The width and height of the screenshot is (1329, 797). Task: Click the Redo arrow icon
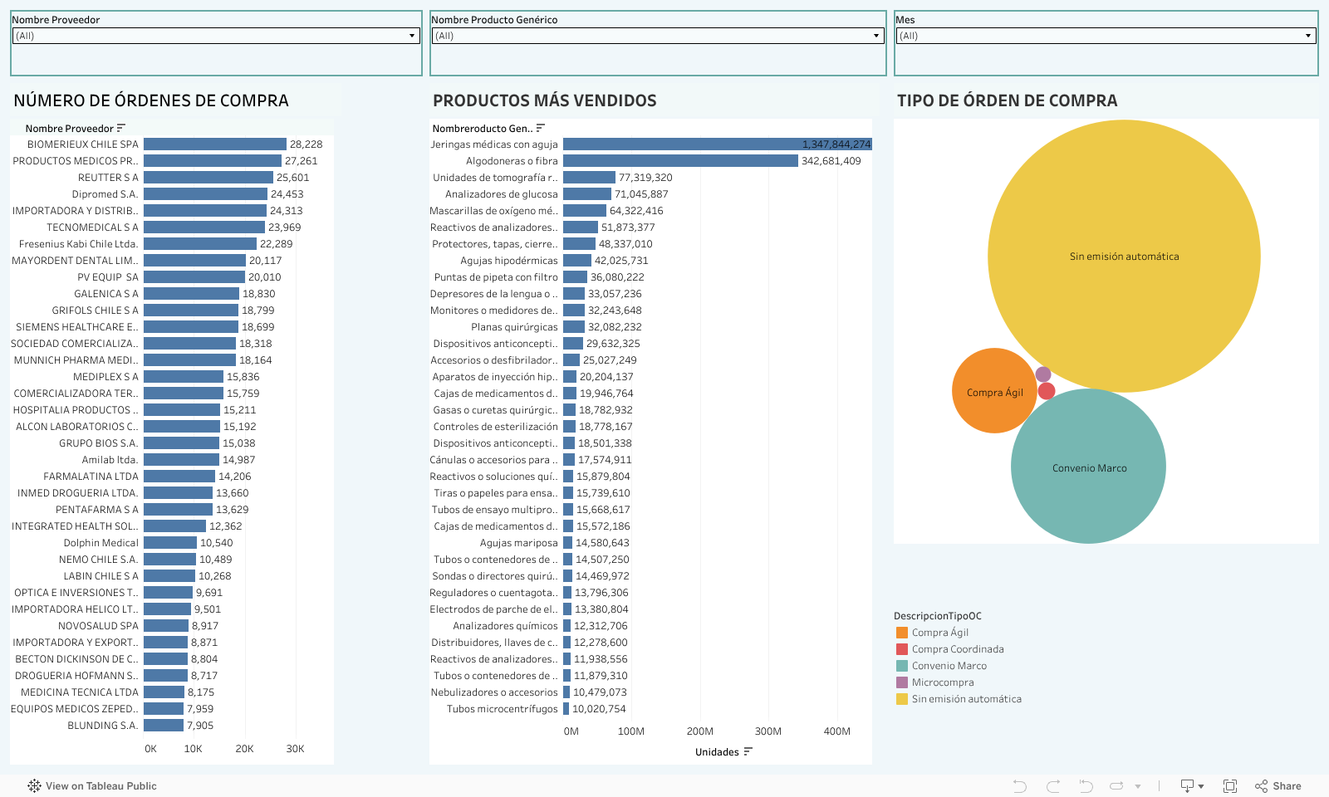(1053, 786)
